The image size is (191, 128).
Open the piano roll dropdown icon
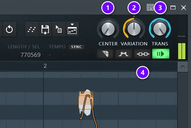72,29
